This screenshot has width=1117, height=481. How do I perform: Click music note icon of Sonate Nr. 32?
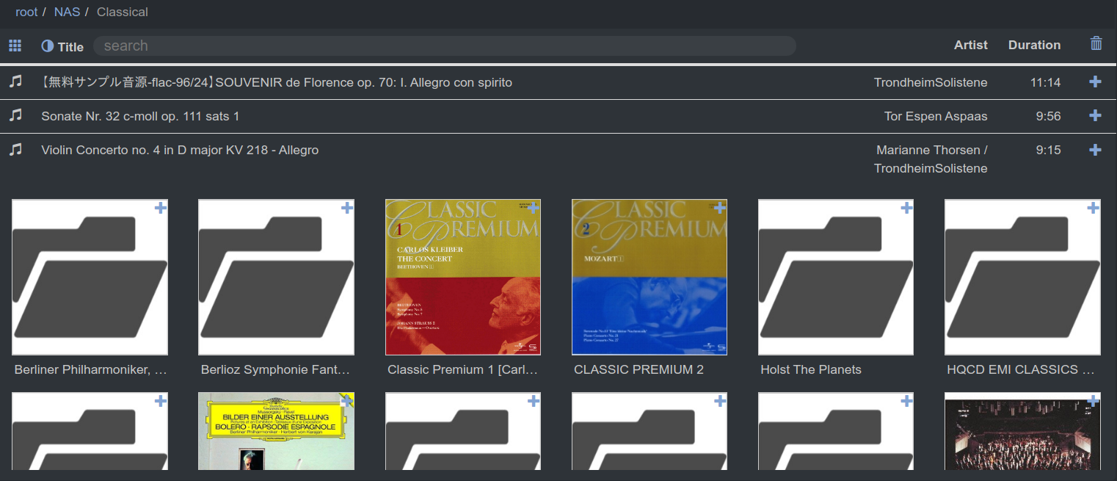tap(15, 115)
